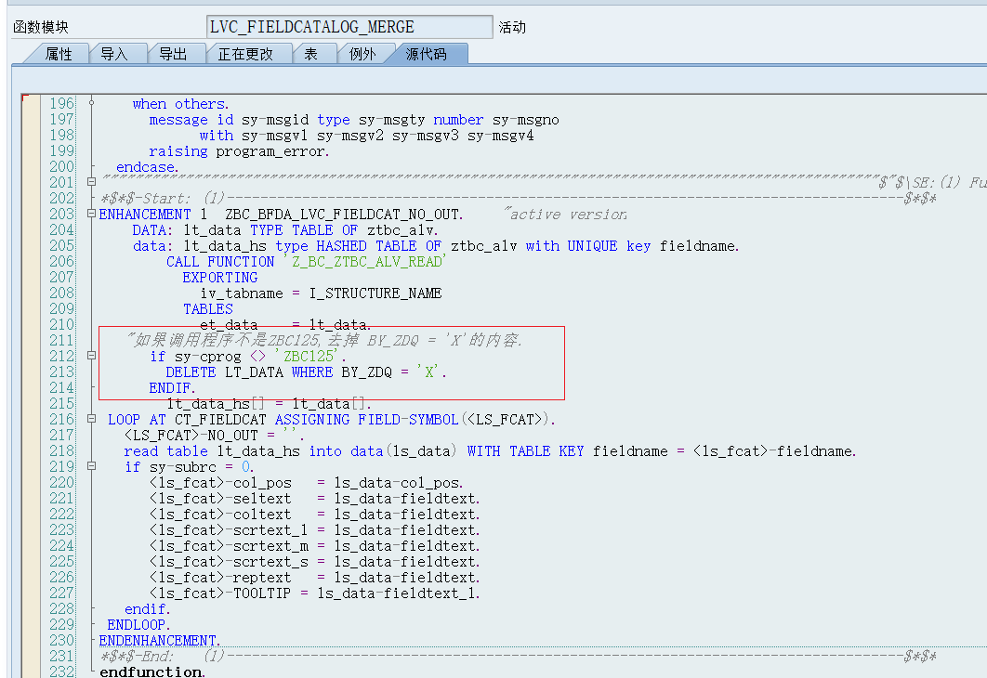This screenshot has height=678, width=987.
Task: Click the 'raising program_error' line
Action: pyautogui.click(x=239, y=151)
